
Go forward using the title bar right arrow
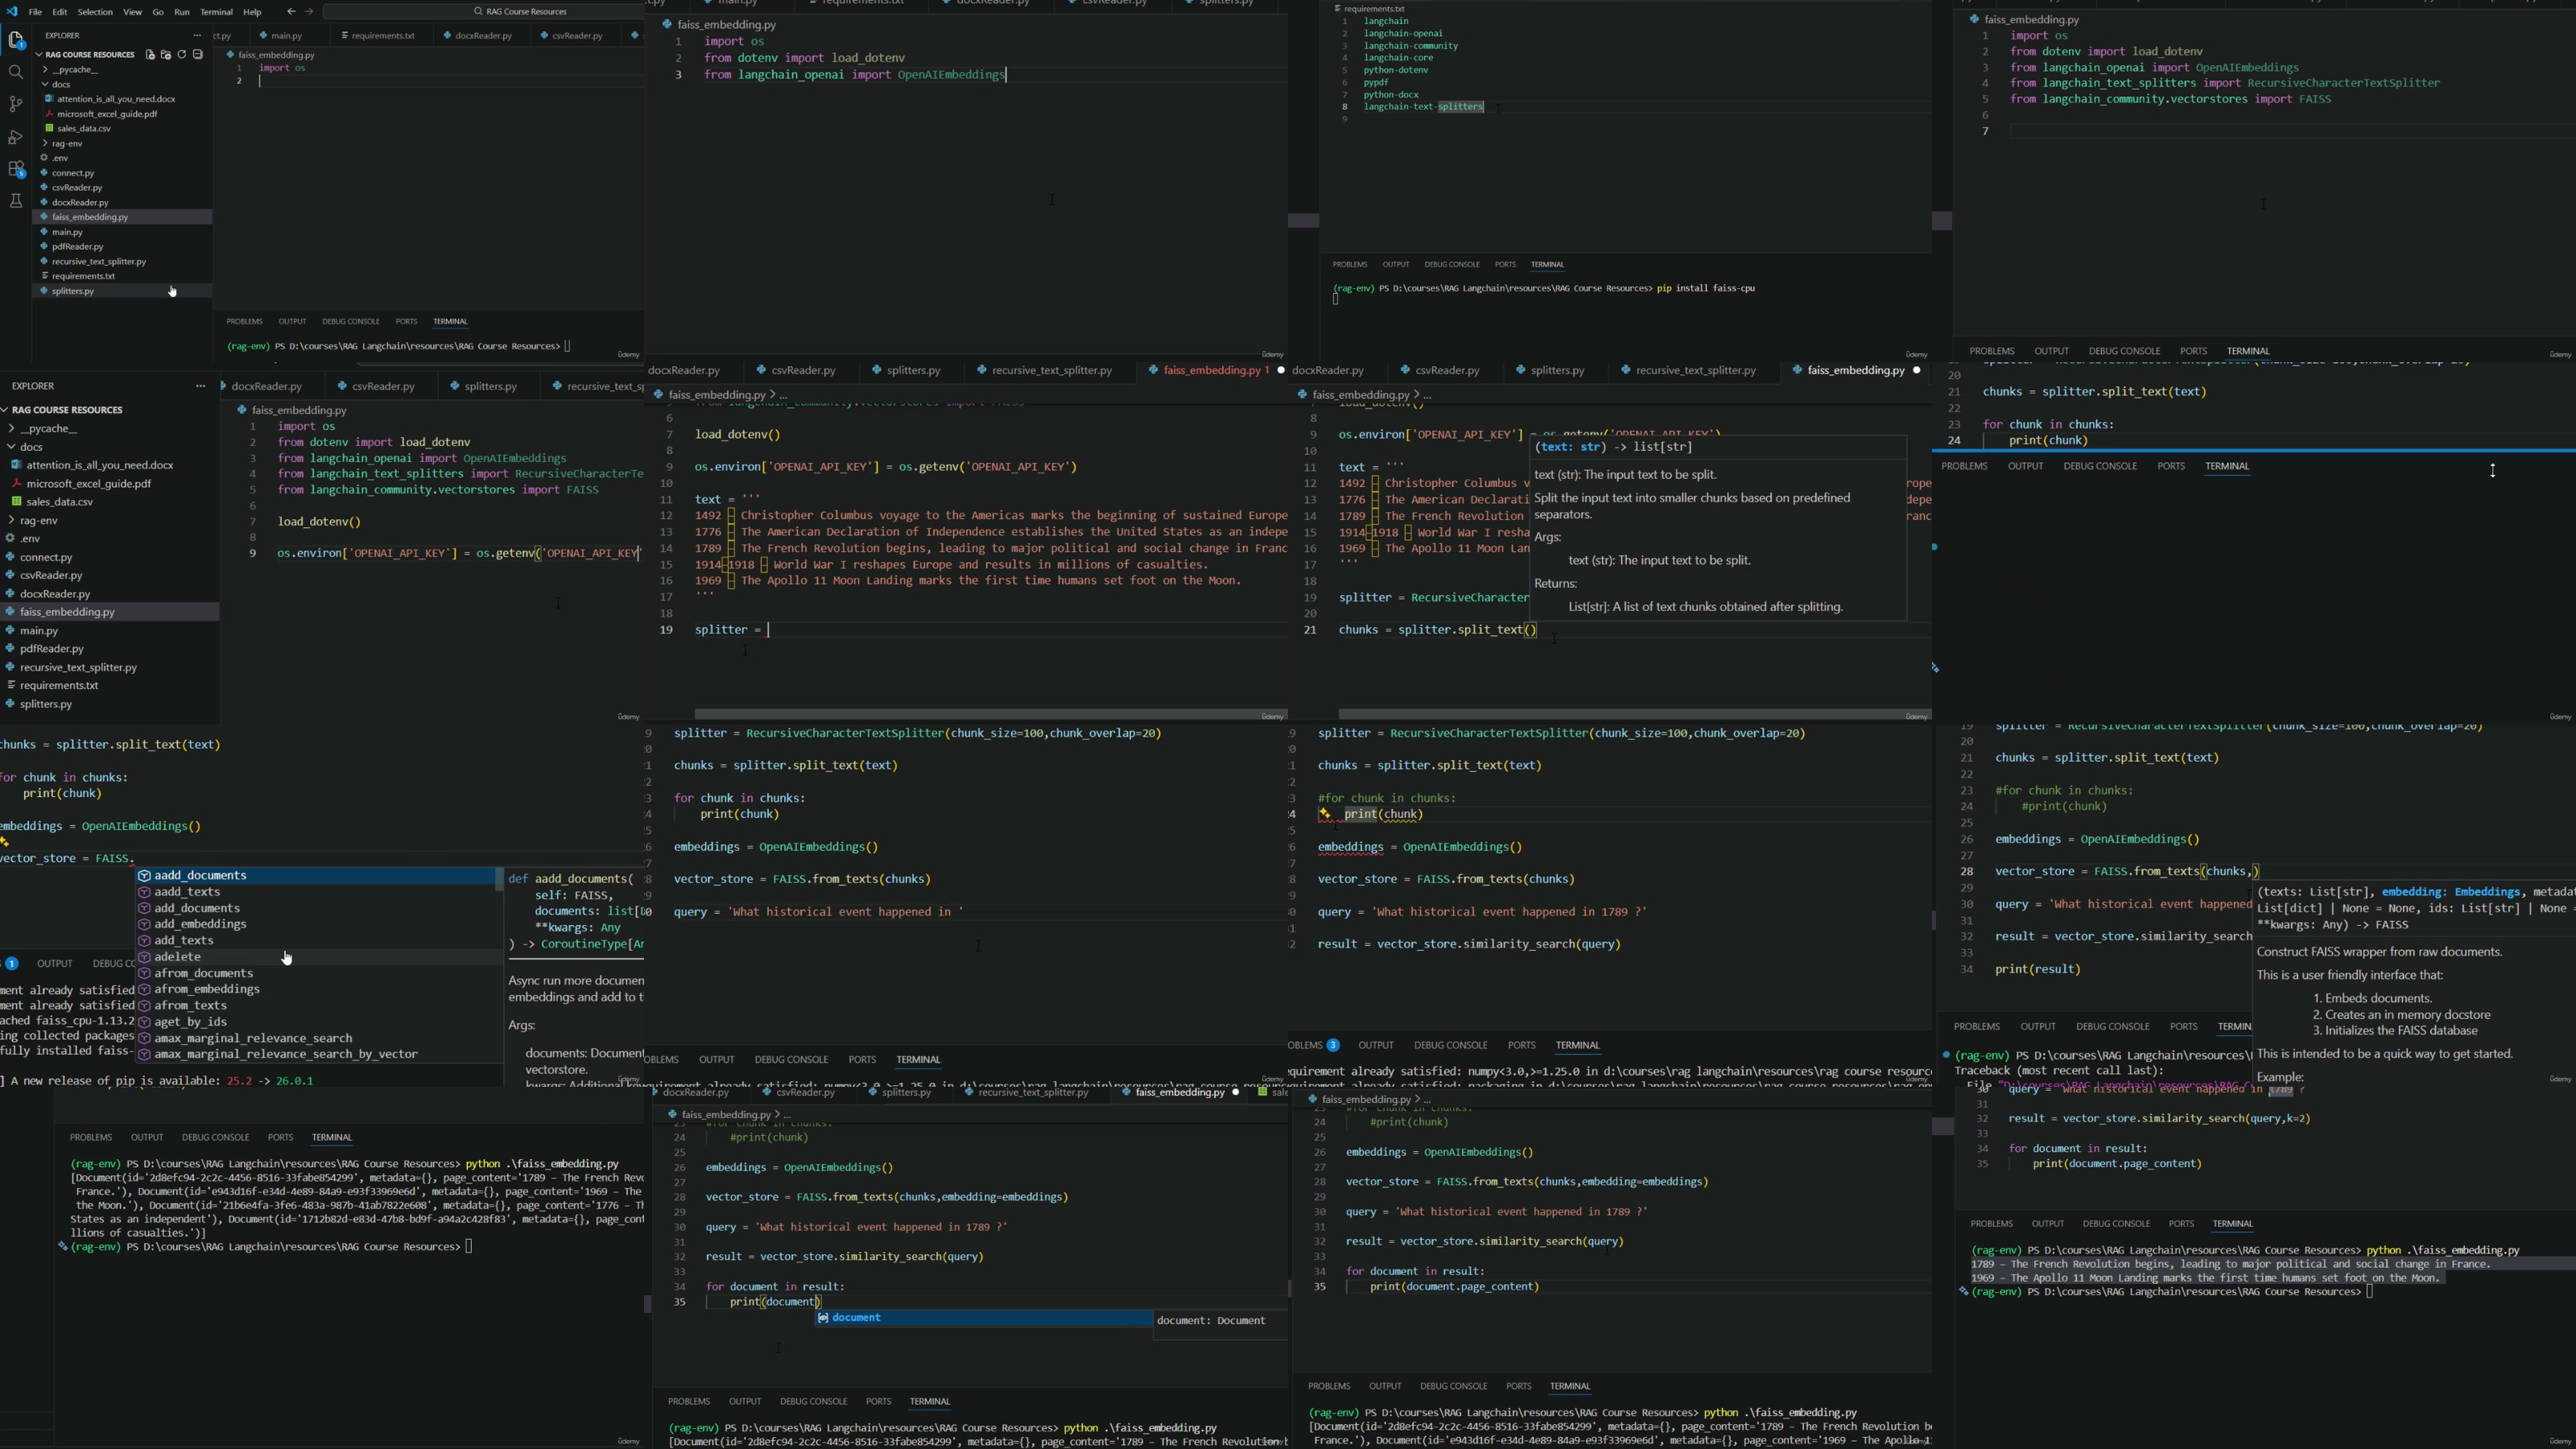pos(309,12)
